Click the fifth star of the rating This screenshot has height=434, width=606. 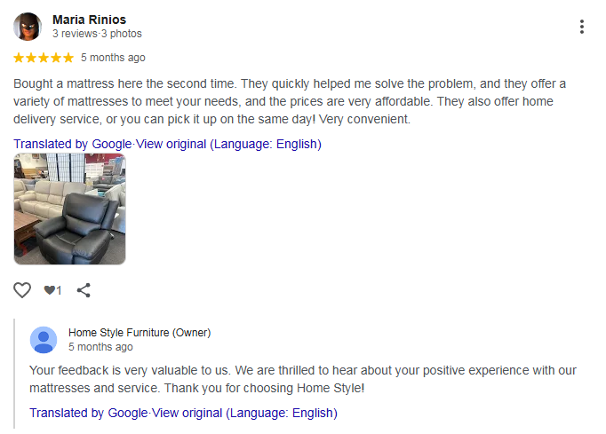68,58
